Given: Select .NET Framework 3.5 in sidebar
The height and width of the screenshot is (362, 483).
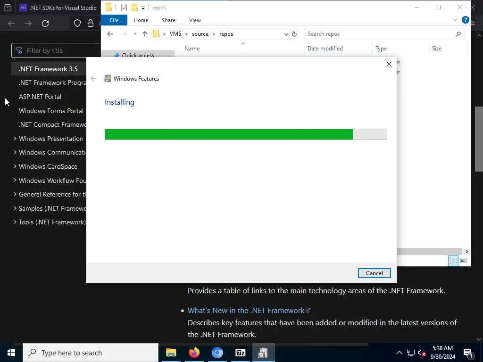Looking at the screenshot, I should (48, 69).
